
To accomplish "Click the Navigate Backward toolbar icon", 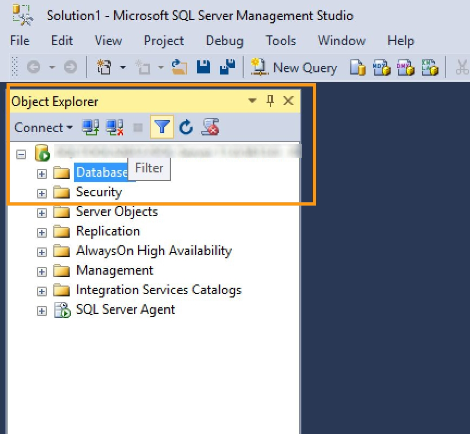I will click(34, 67).
